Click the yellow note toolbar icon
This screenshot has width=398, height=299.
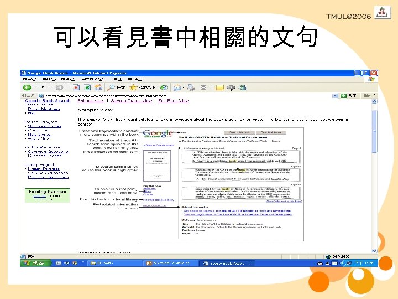click(219, 87)
